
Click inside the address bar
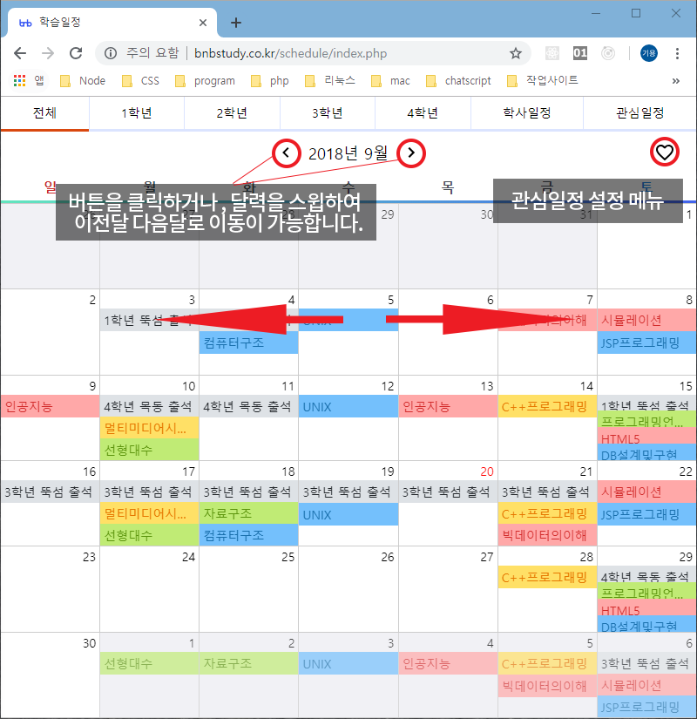[331, 52]
